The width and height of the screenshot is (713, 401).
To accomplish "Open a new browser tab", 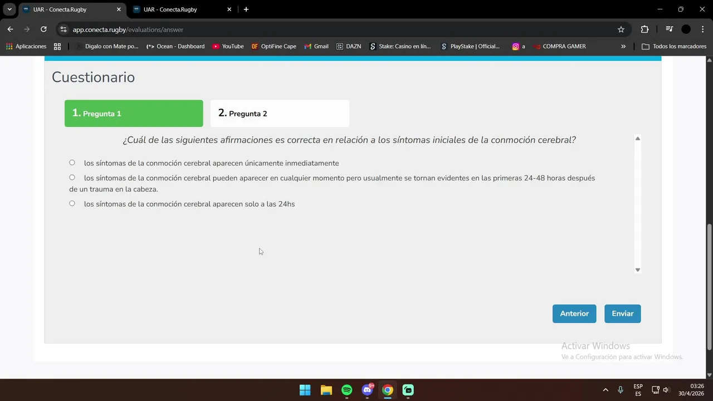I will point(246,9).
